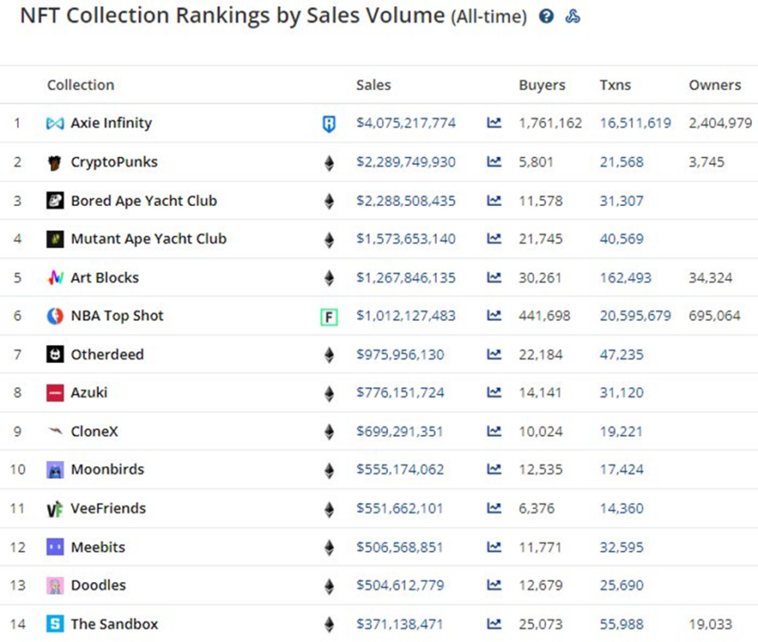This screenshot has height=642, width=758.
Task: Open CryptoPunks sales chart icon
Action: click(x=494, y=161)
